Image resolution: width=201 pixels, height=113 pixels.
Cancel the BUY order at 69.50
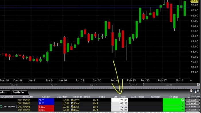click(x=192, y=103)
